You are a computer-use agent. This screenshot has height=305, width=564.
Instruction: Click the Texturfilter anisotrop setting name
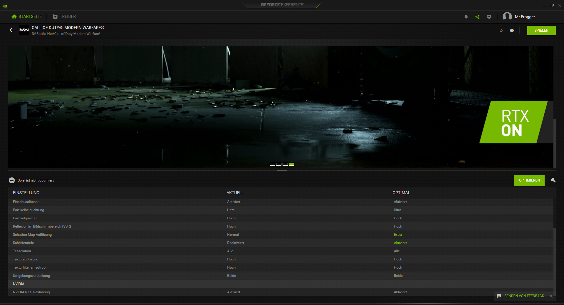pyautogui.click(x=29, y=267)
